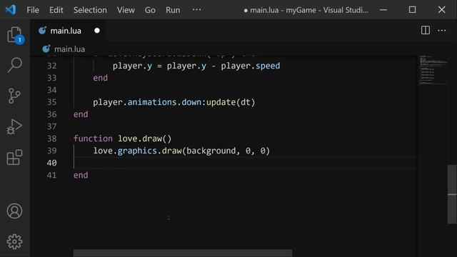This screenshot has height=257, width=457.
Task: Click the vertical scrollbar thumb
Action: (x=452, y=194)
